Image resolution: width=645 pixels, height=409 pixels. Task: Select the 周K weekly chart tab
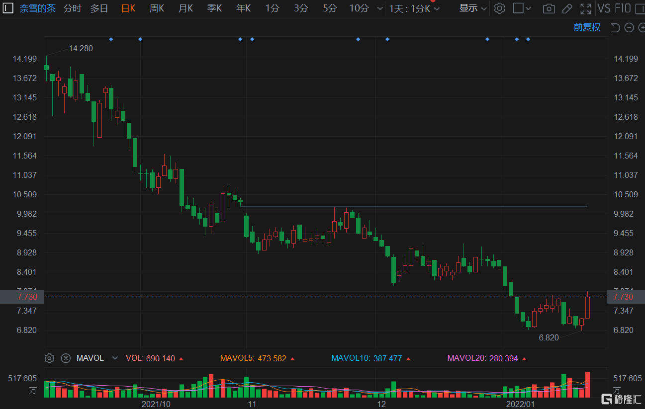click(157, 8)
